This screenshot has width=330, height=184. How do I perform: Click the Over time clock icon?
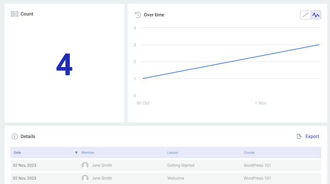click(138, 15)
